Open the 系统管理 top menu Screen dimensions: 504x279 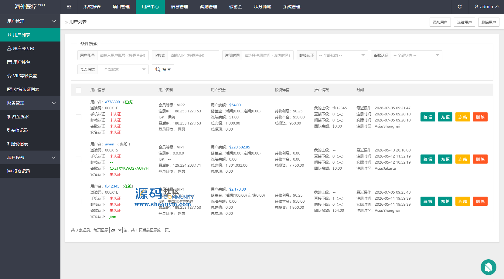tap(292, 7)
